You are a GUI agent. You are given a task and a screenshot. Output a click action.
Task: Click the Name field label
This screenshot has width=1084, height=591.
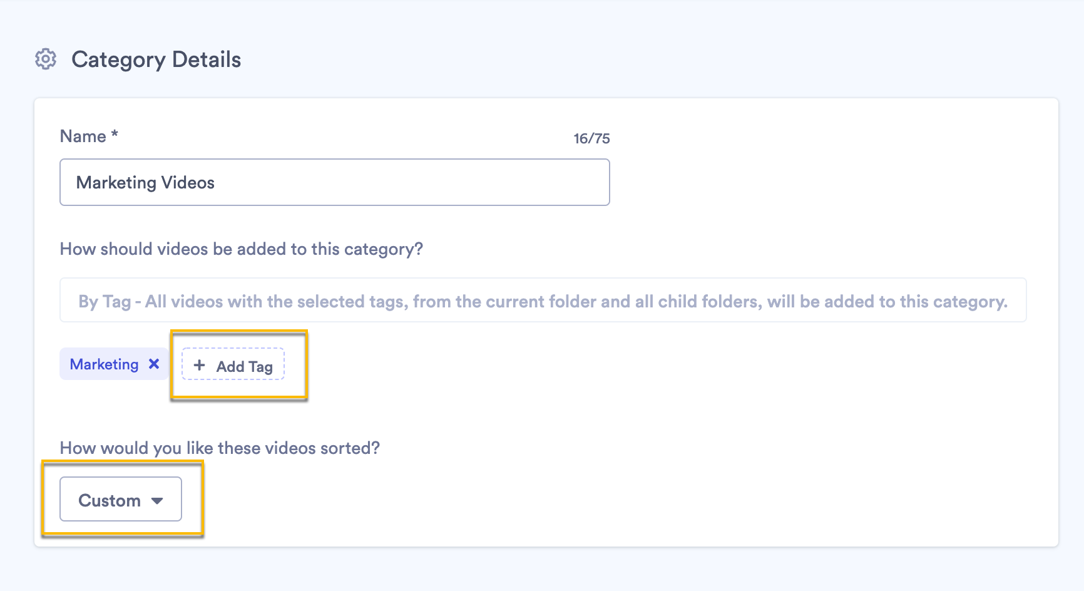[x=89, y=136]
